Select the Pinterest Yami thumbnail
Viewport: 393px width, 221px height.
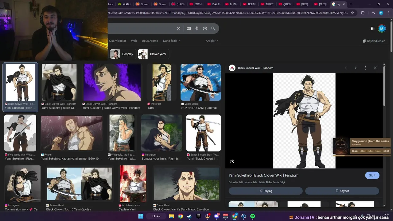pos(162,82)
